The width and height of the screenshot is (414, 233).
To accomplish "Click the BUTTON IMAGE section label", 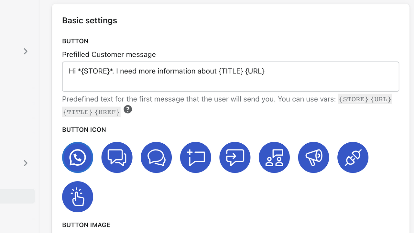I will pos(86,225).
